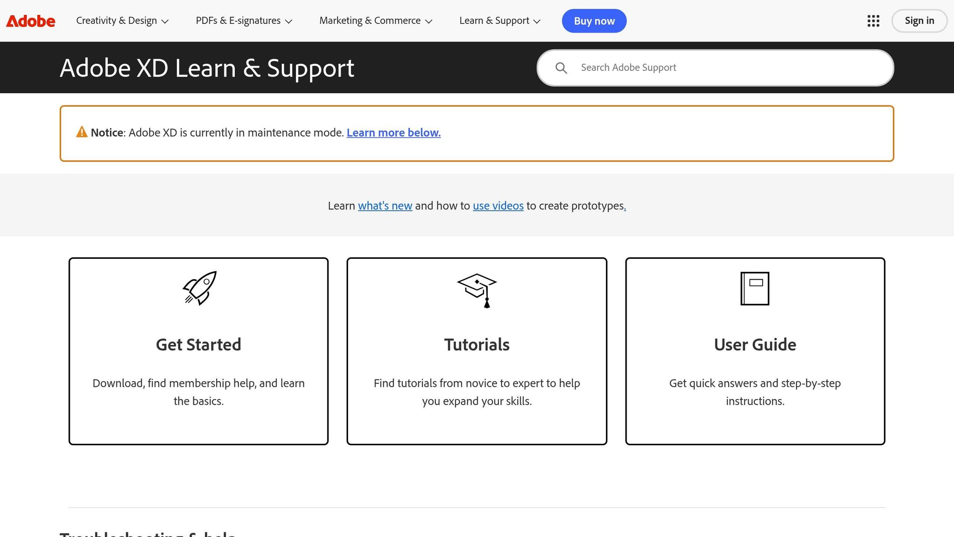Expand the Learn & Support menu

[500, 21]
